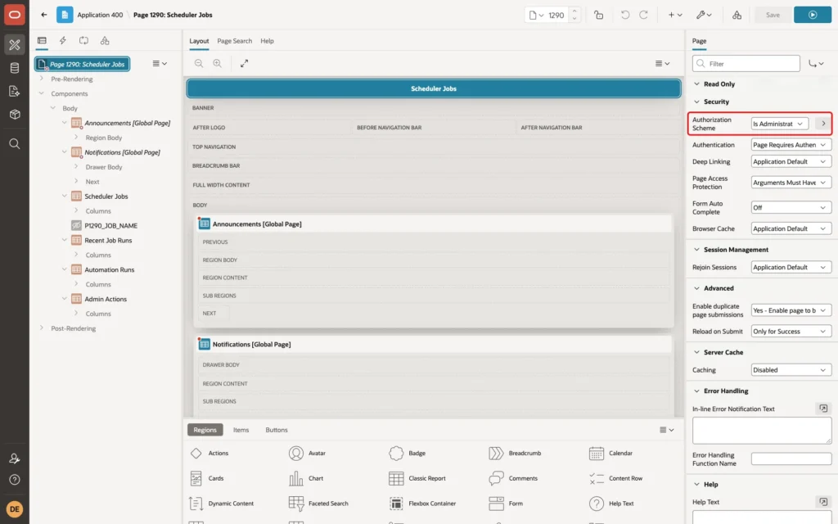Pick the Calendar region type
The image size is (838, 524).
click(610, 453)
